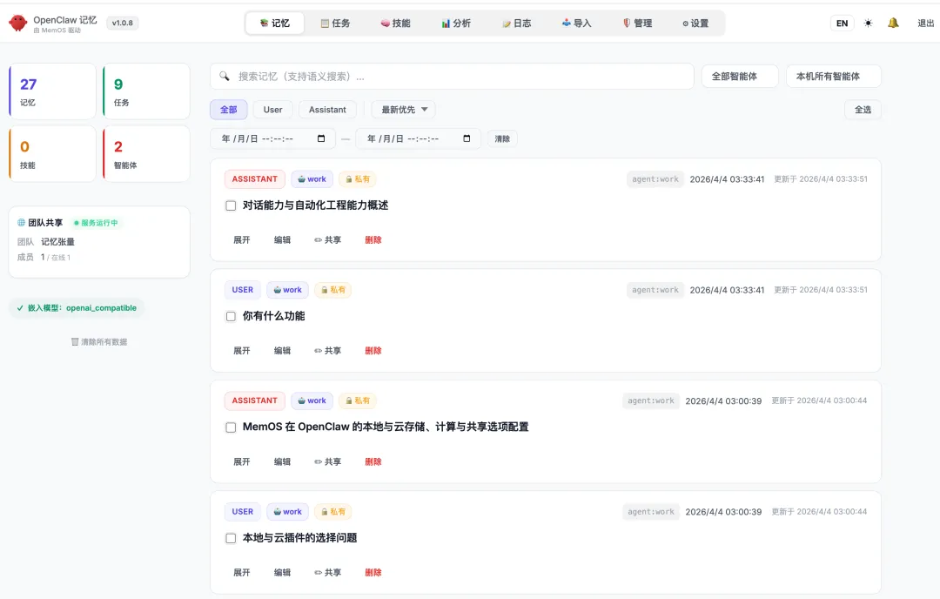Click the 私有 lock badge on 对话能力与自动化工程能力概述

tap(358, 178)
